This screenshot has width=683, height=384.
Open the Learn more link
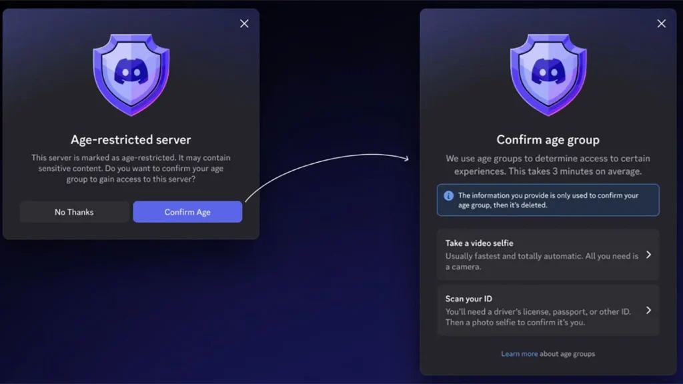pos(519,354)
